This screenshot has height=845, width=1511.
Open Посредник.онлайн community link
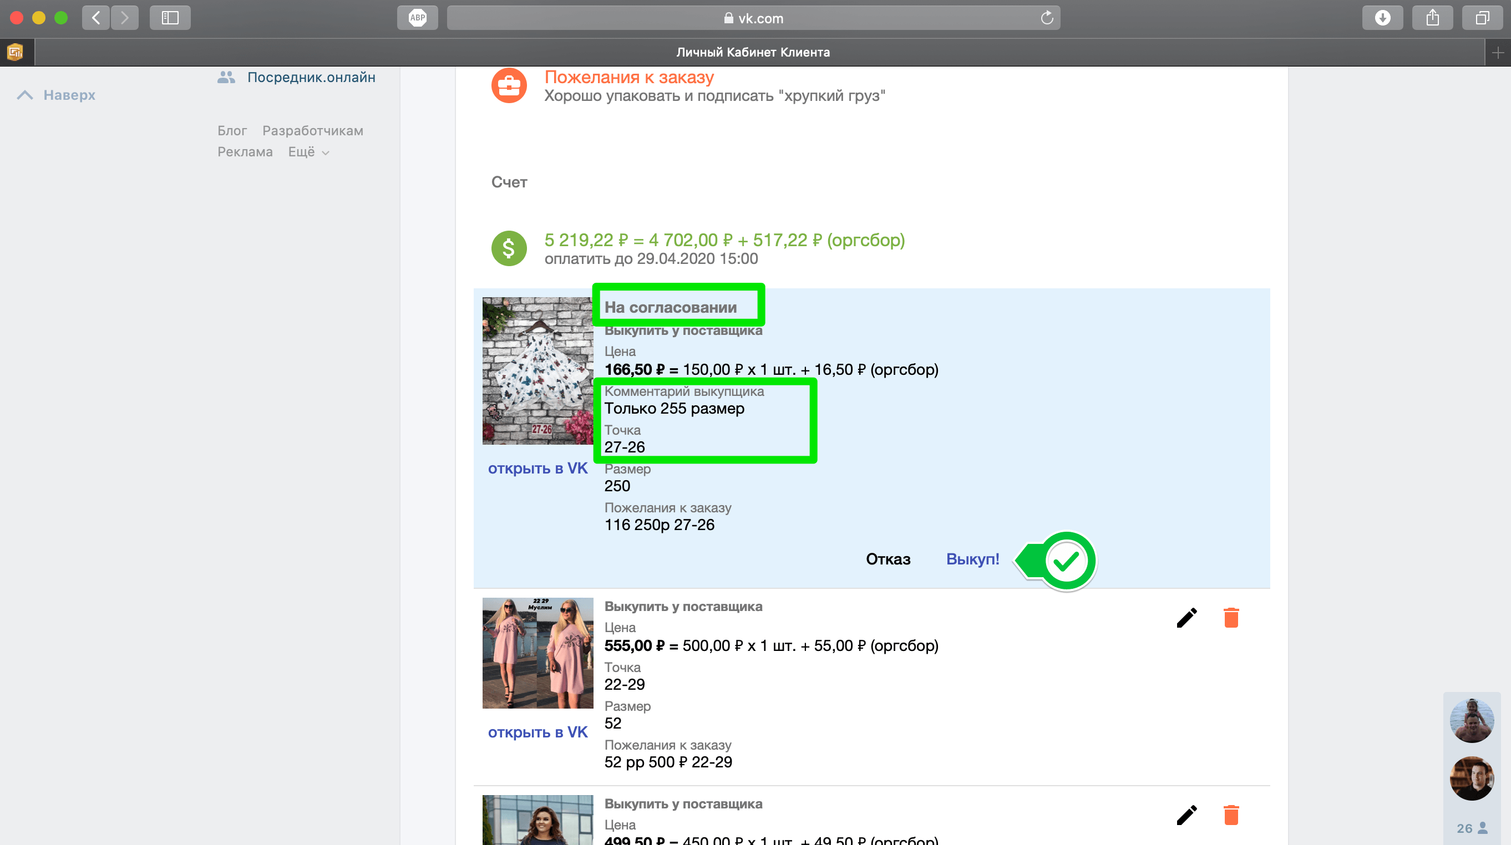[311, 78]
